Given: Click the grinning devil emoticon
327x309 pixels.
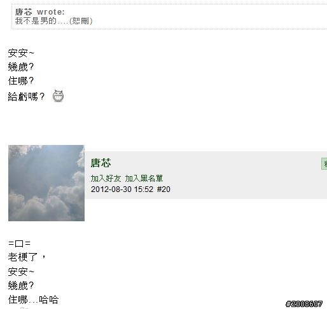Looking at the screenshot, I should click(58, 96).
